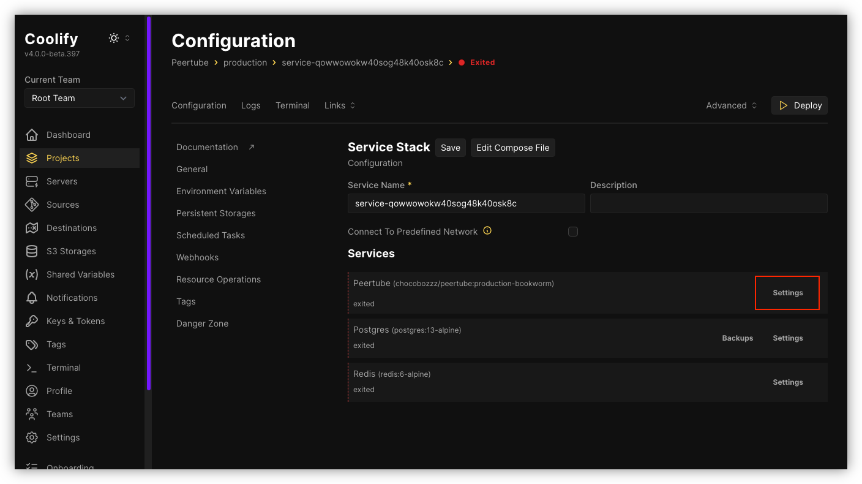The height and width of the screenshot is (484, 862).
Task: Click the Projects layers icon
Action: 32,158
